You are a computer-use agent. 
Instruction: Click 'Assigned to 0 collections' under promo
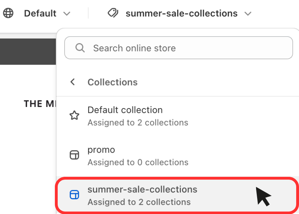click(138, 162)
